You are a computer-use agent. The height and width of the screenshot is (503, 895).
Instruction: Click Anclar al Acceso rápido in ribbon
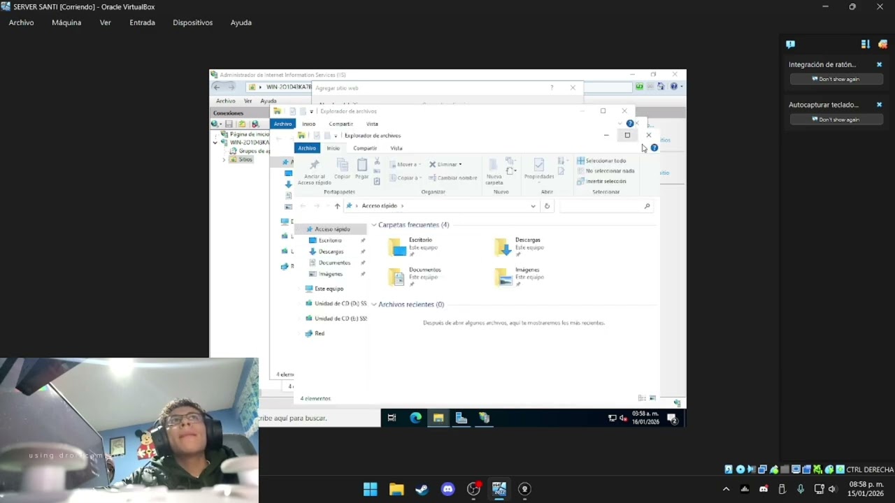coord(314,171)
